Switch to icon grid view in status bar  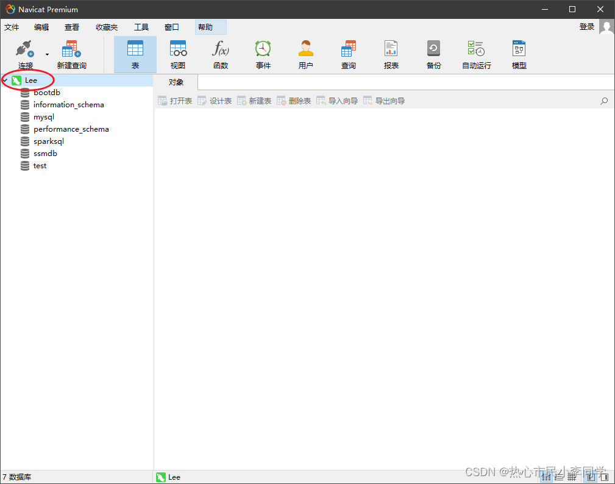(x=546, y=477)
